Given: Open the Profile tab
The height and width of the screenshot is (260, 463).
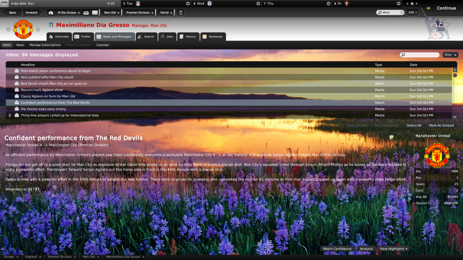Looking at the screenshot, I should pyautogui.click(x=83, y=37).
